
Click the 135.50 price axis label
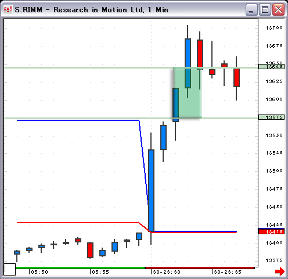coord(274,135)
